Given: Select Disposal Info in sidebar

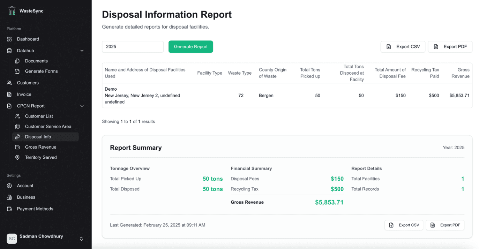Looking at the screenshot, I should pos(45,137).
